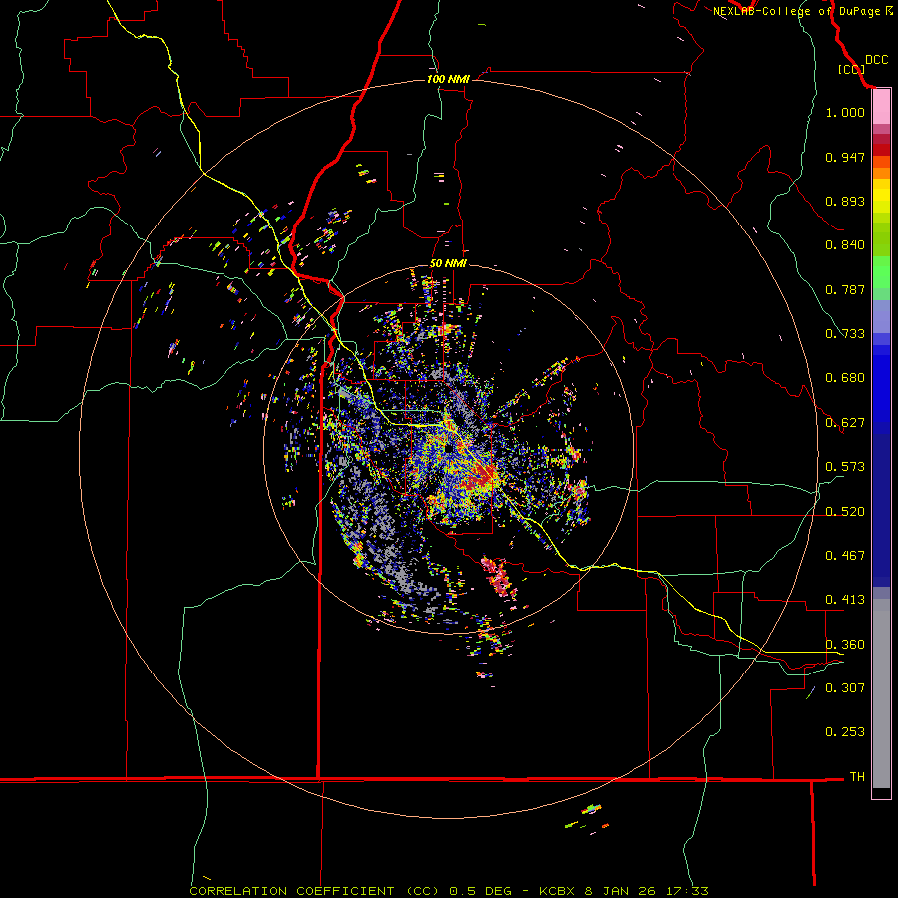Click the 0.947 scale value

(845, 157)
